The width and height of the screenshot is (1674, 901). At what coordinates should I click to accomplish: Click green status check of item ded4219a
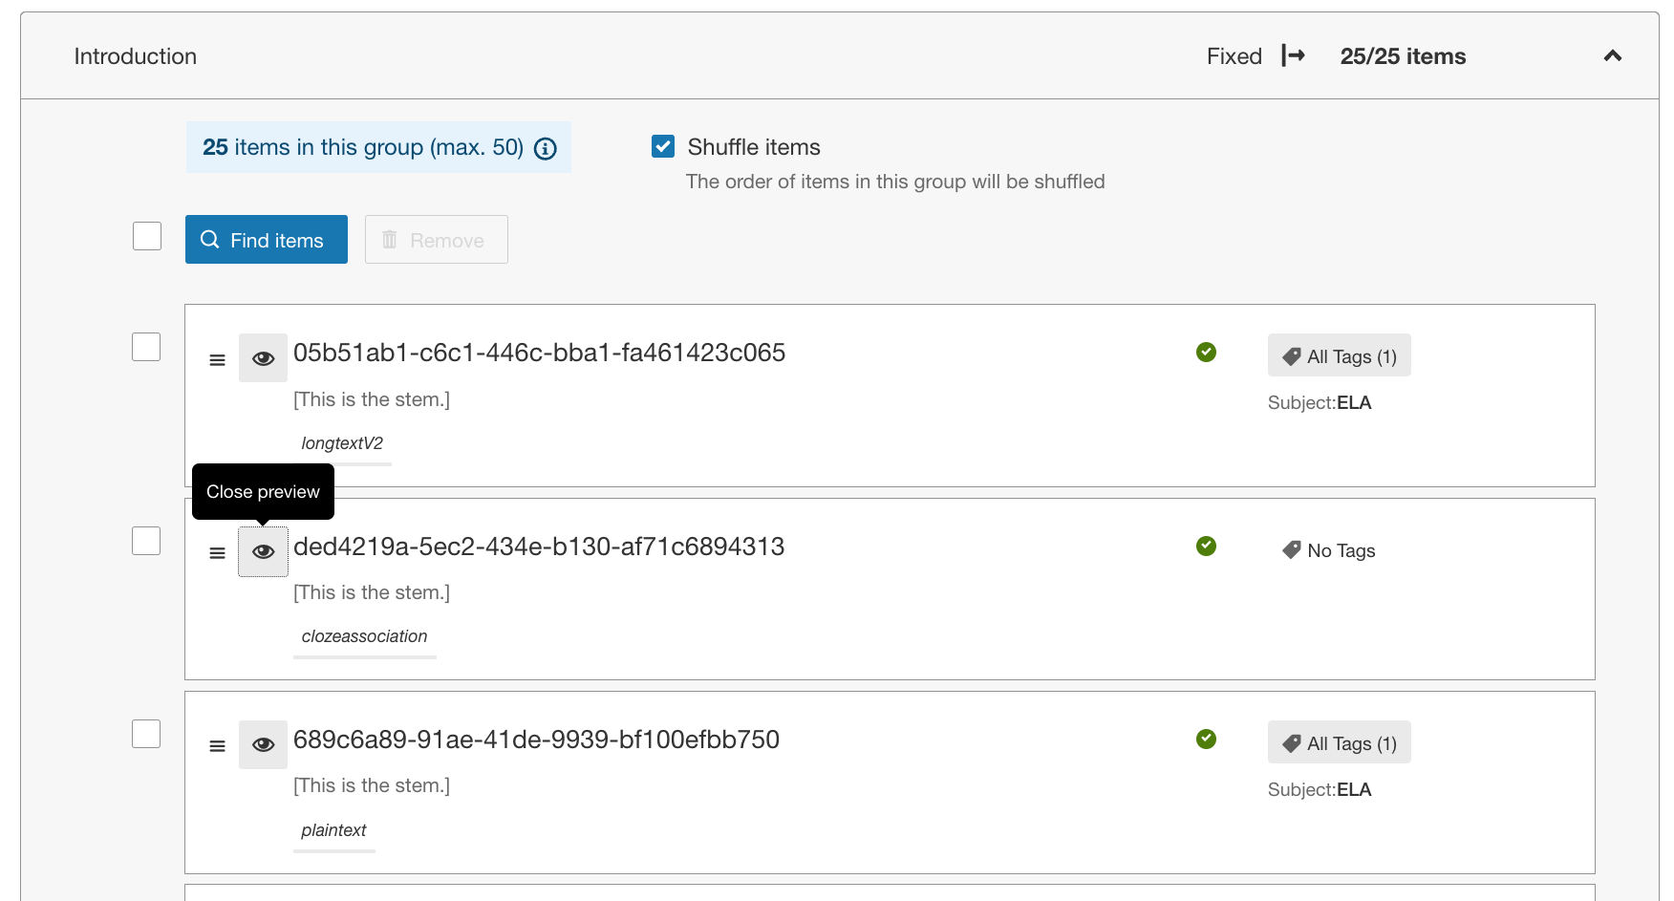1206,546
